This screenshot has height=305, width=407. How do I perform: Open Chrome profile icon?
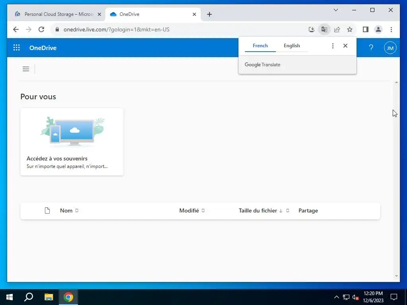coord(378,29)
